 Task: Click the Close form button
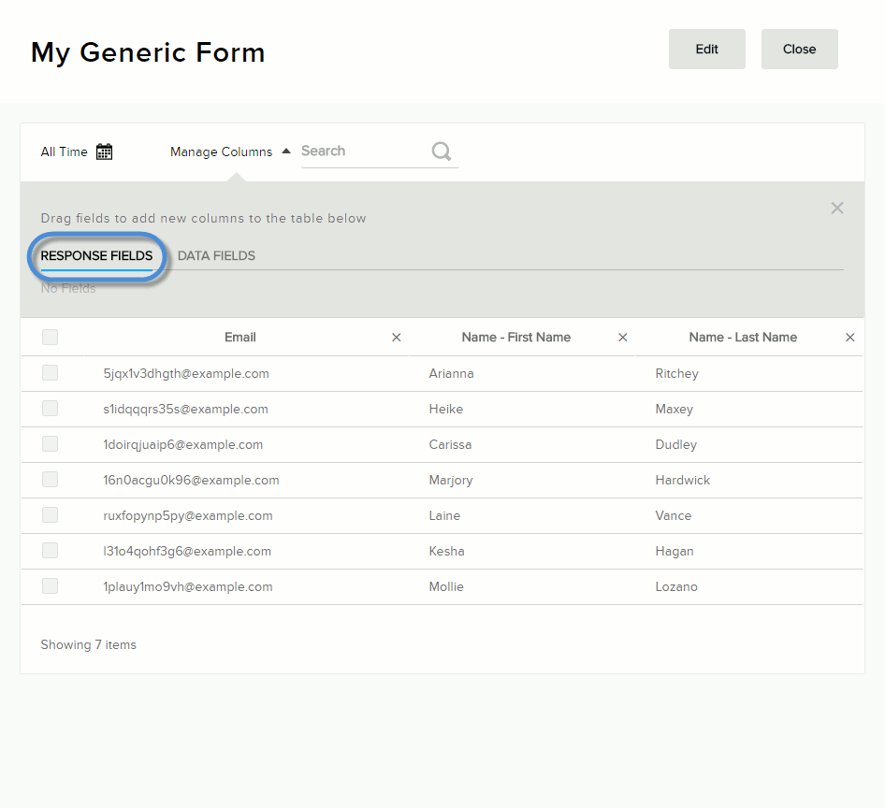[799, 49]
